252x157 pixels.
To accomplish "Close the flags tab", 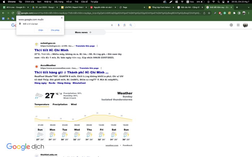I will coord(144,7).
